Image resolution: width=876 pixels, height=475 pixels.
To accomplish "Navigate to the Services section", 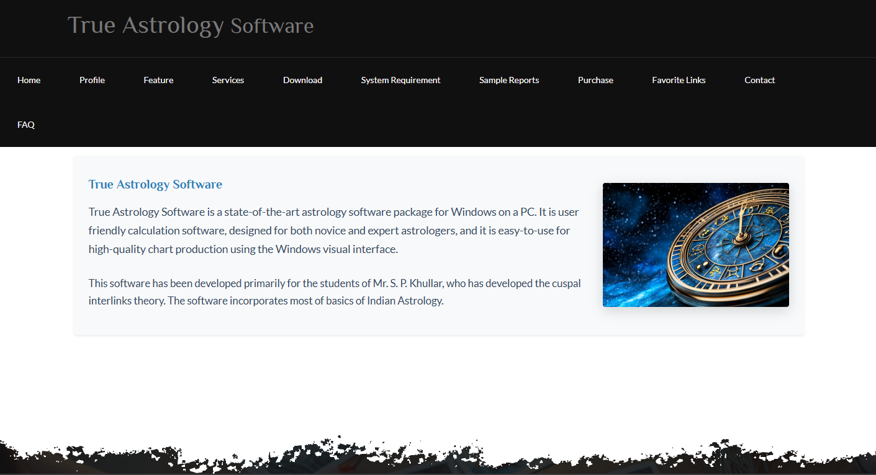I will 228,79.
